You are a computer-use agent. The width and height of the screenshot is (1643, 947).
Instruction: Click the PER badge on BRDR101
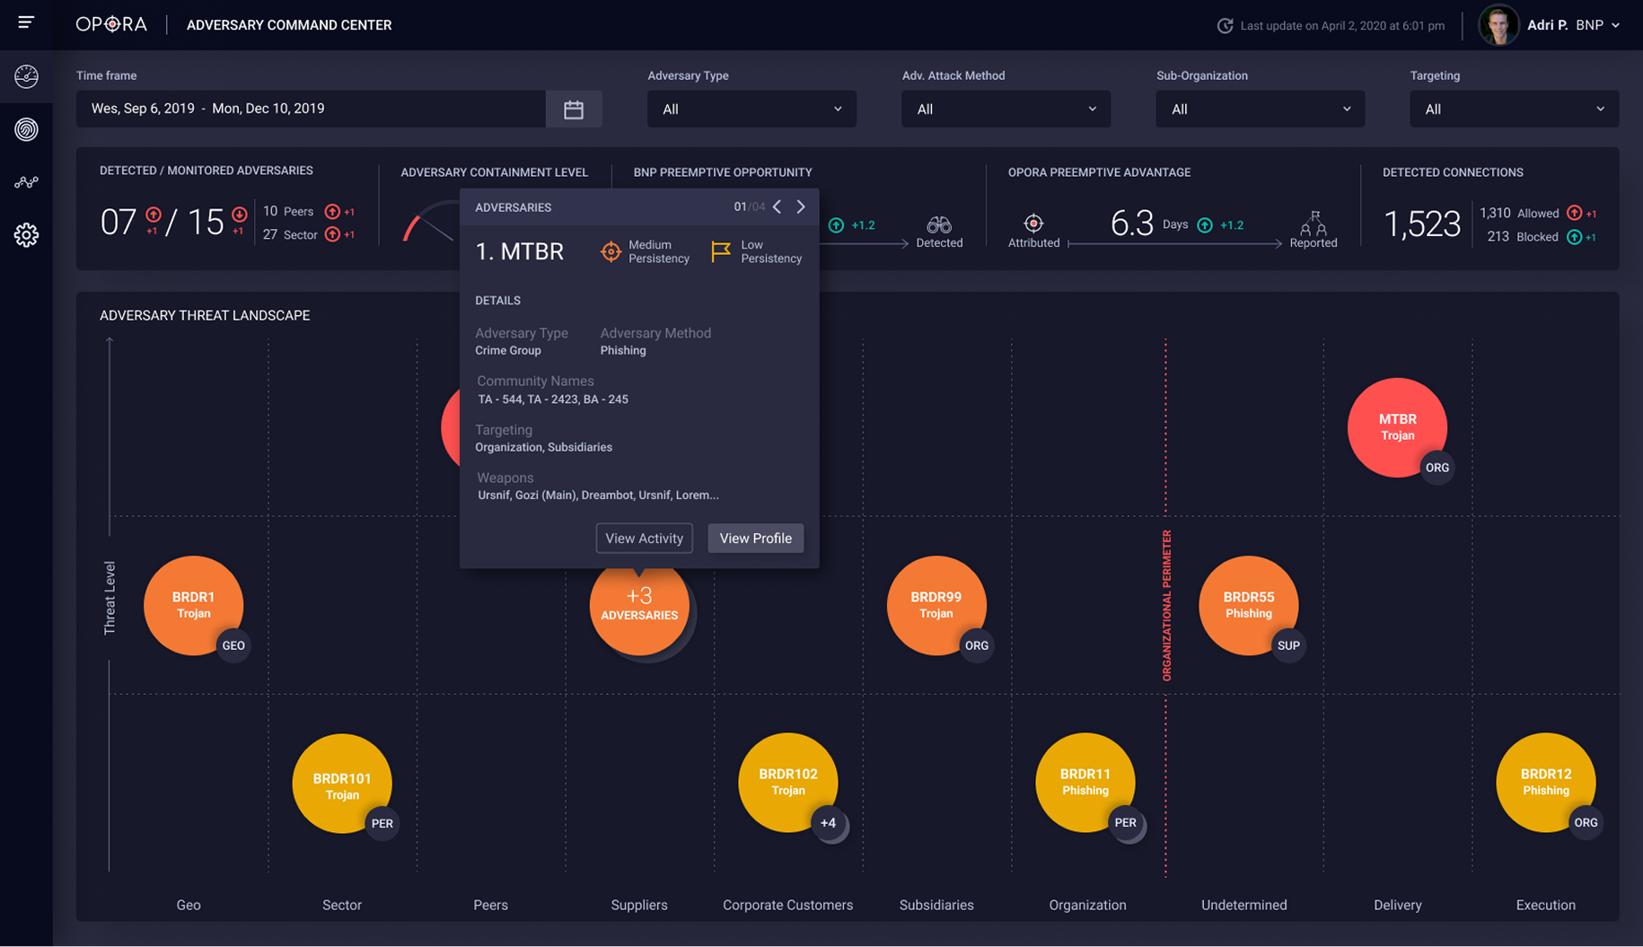coord(382,823)
